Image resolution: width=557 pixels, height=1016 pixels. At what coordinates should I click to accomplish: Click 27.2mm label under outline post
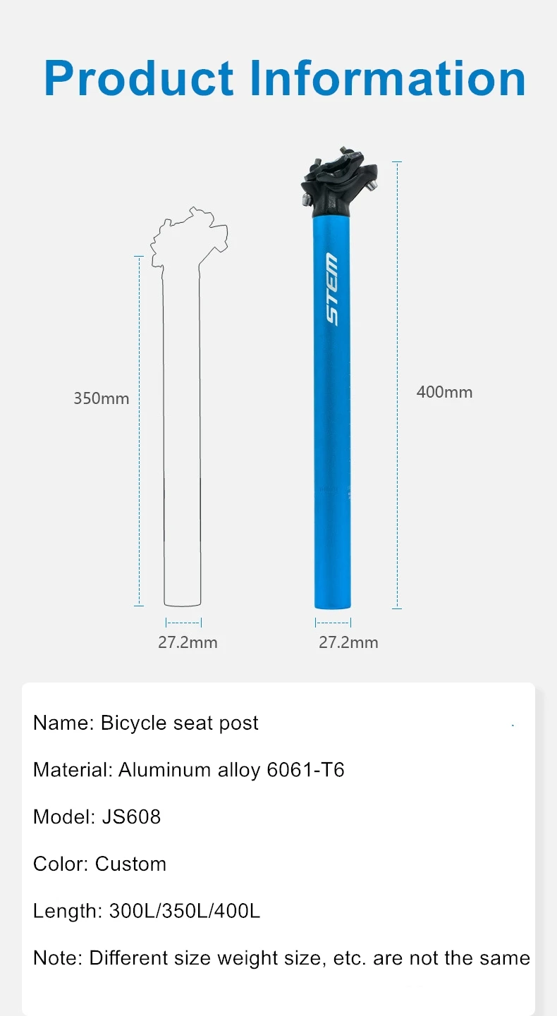coord(188,642)
